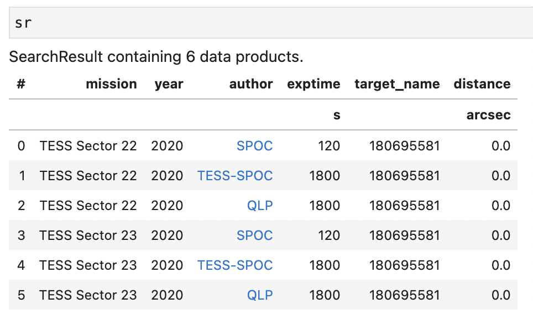
Task: Click the mission column header
Action: click(x=111, y=84)
